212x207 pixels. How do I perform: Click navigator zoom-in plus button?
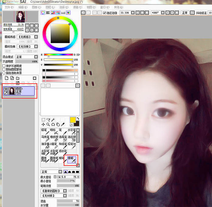[32, 25]
